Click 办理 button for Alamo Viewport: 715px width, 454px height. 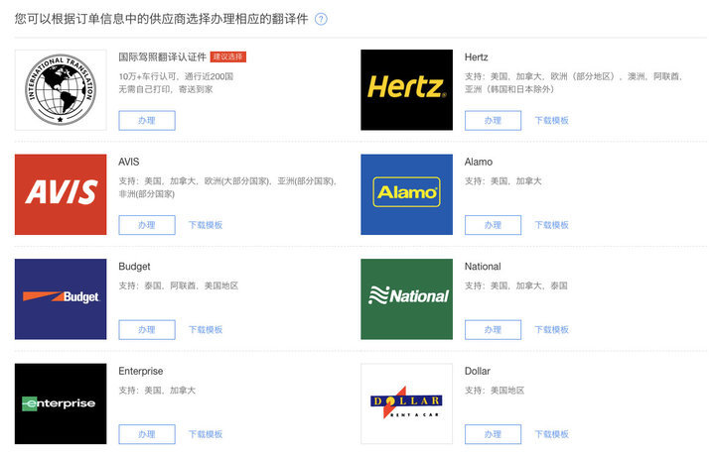coord(493,225)
